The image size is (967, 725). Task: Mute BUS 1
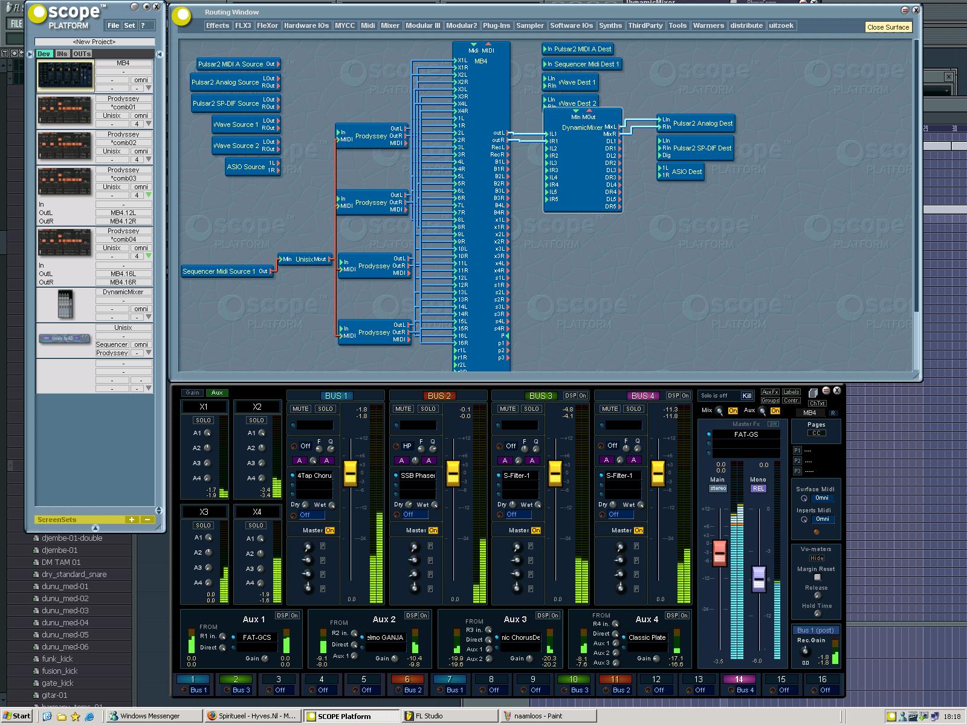pyautogui.click(x=300, y=409)
